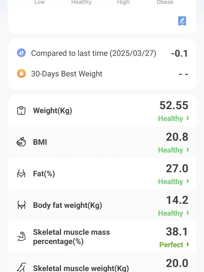This screenshot has width=204, height=272.
Task: Tap the flexed arm skeletal muscle icon
Action: (x=21, y=237)
